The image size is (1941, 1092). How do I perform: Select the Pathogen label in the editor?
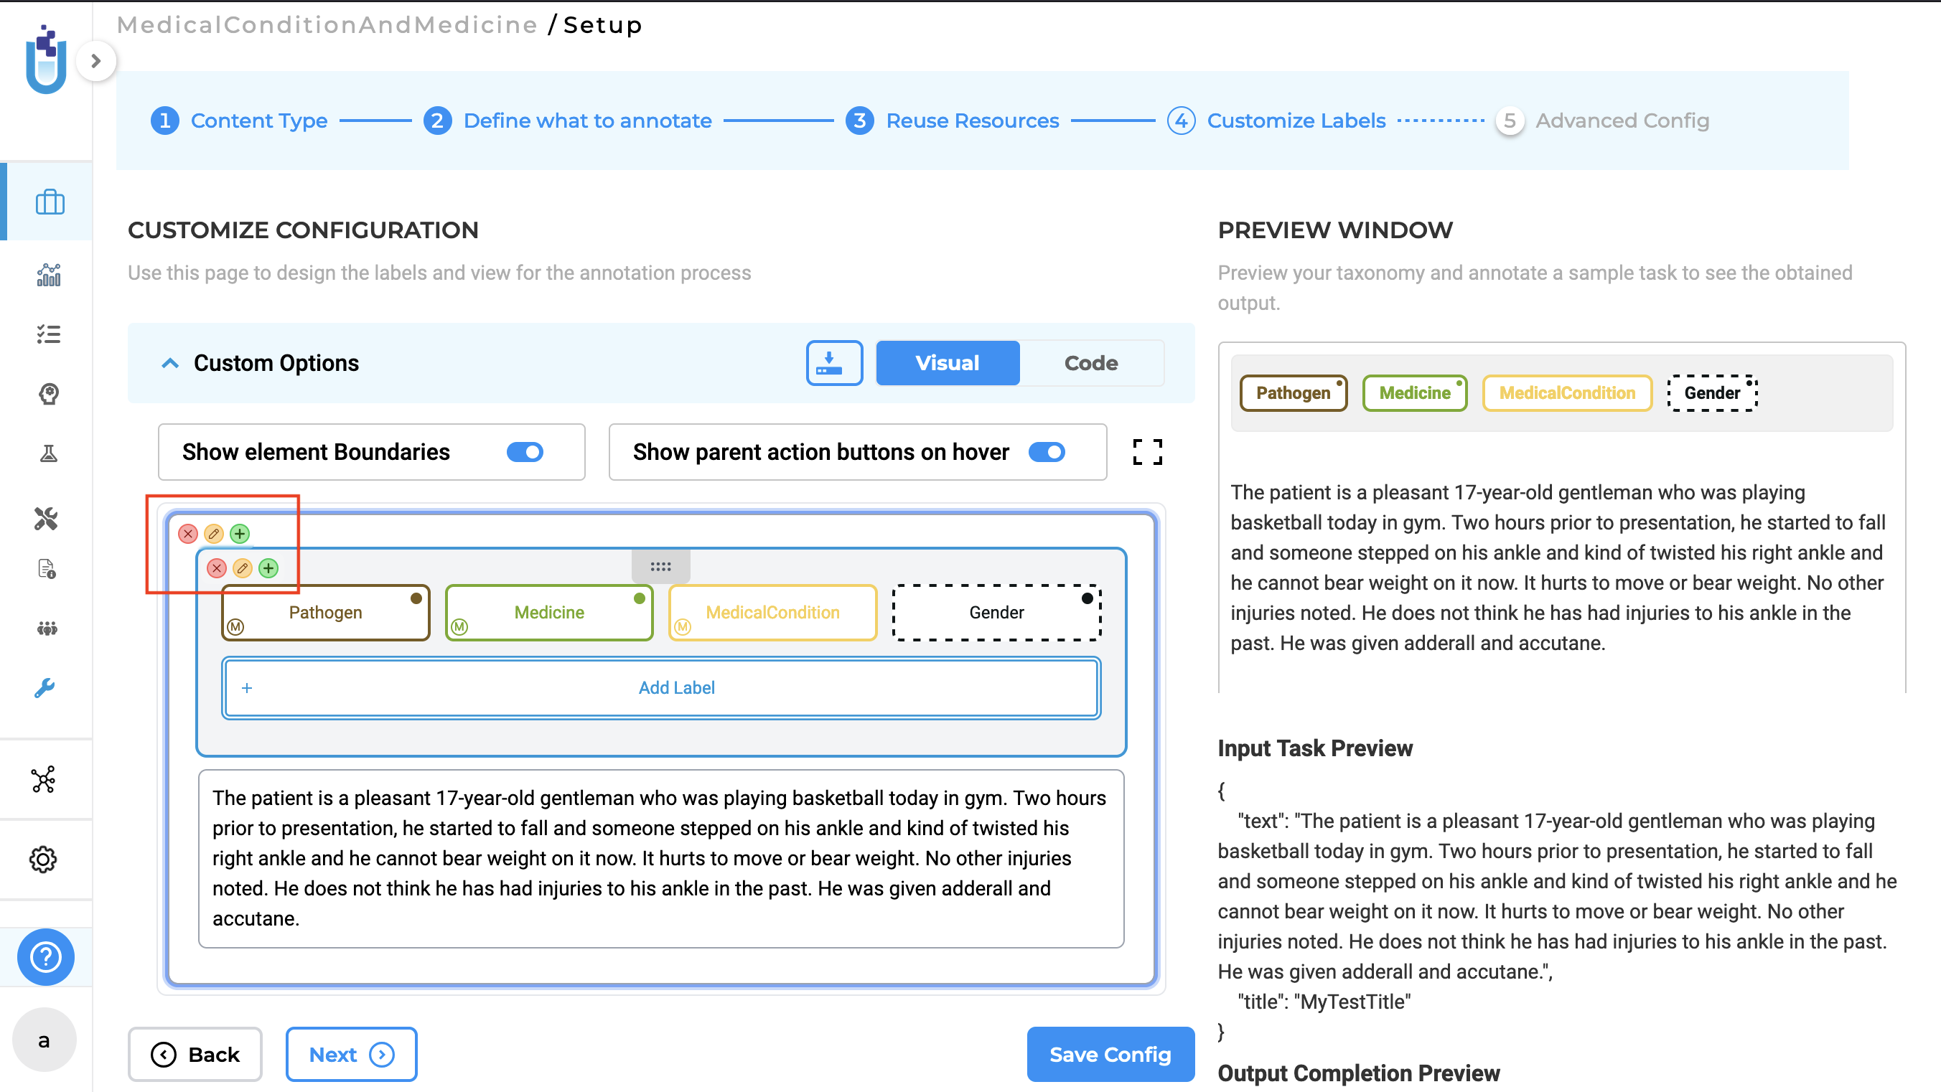point(325,612)
